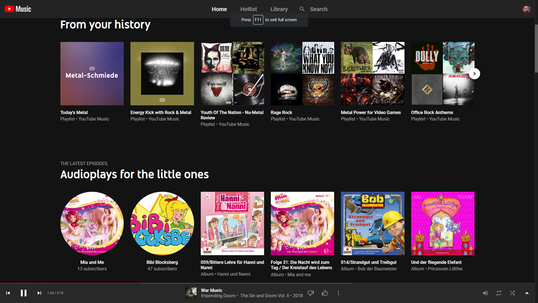This screenshot has width=538, height=303.
Task: Switch to the Library tab
Action: 279,9
